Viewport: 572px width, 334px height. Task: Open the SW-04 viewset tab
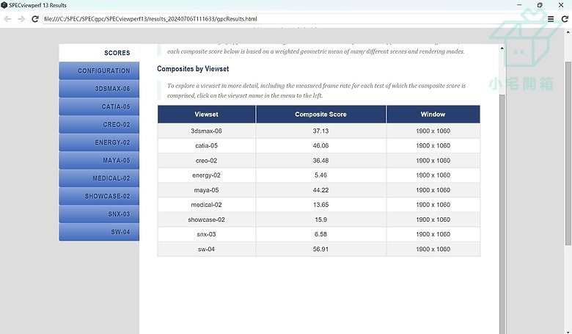(99, 232)
